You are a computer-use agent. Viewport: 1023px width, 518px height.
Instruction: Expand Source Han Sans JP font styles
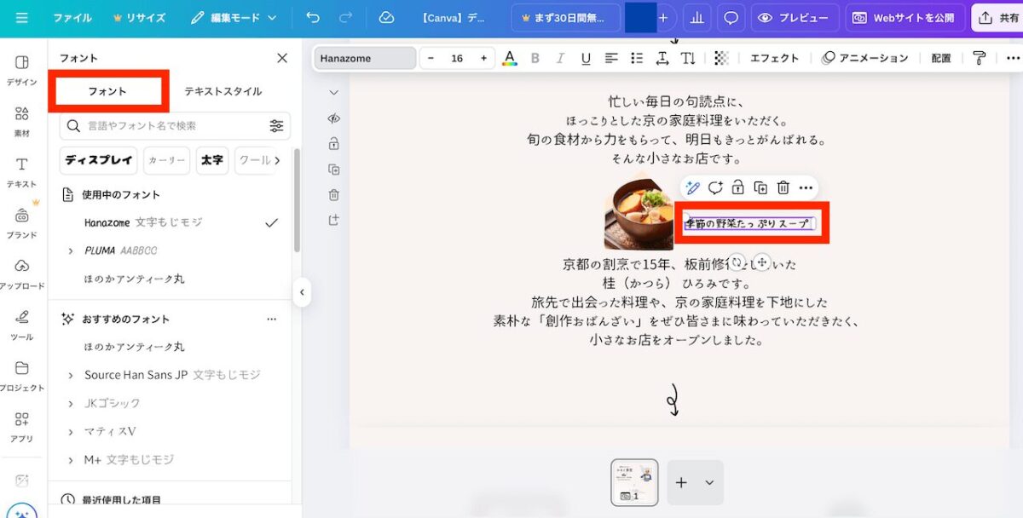71,376
